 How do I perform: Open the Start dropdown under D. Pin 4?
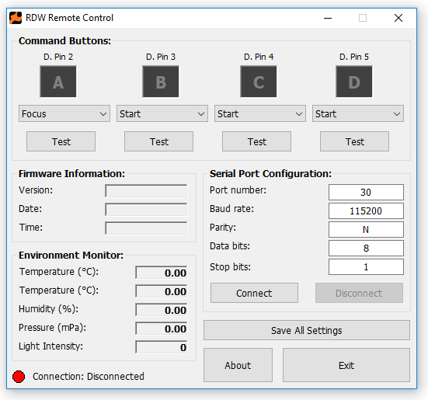coord(260,113)
